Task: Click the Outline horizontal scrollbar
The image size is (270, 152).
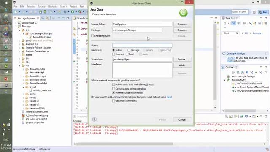Action: [240, 111]
